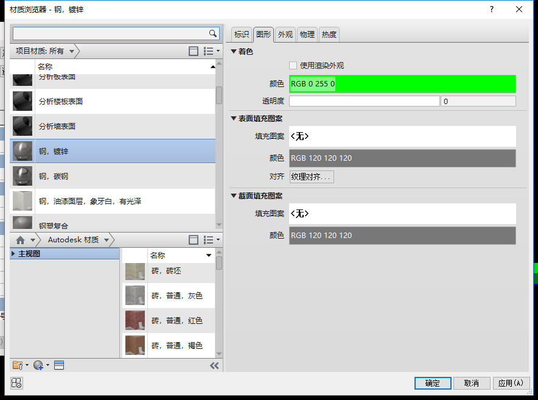Collapse the 着色 section

(234, 52)
